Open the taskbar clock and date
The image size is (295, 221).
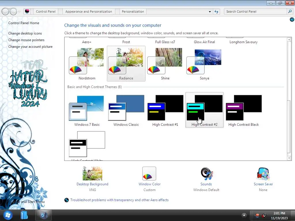pyautogui.click(x=279, y=216)
